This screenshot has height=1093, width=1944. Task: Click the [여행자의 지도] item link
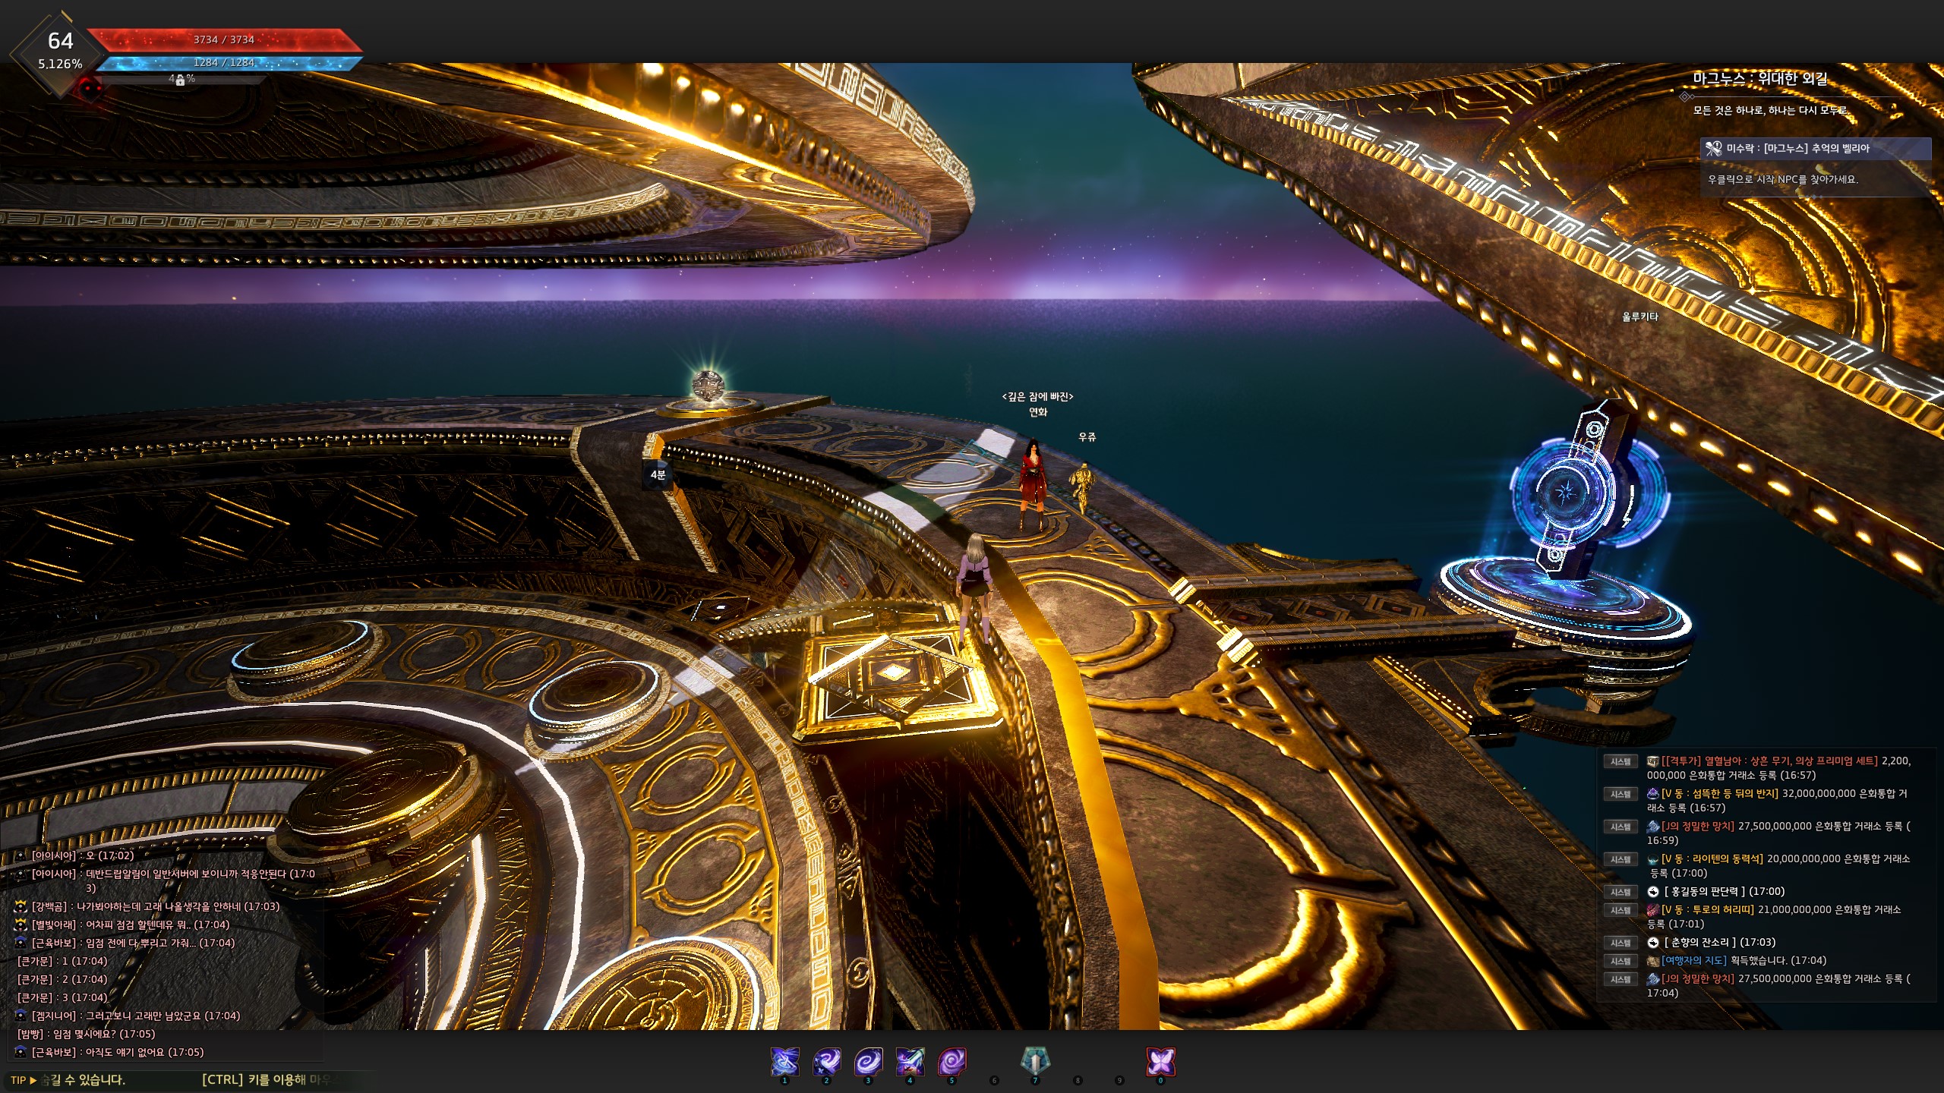click(1693, 960)
